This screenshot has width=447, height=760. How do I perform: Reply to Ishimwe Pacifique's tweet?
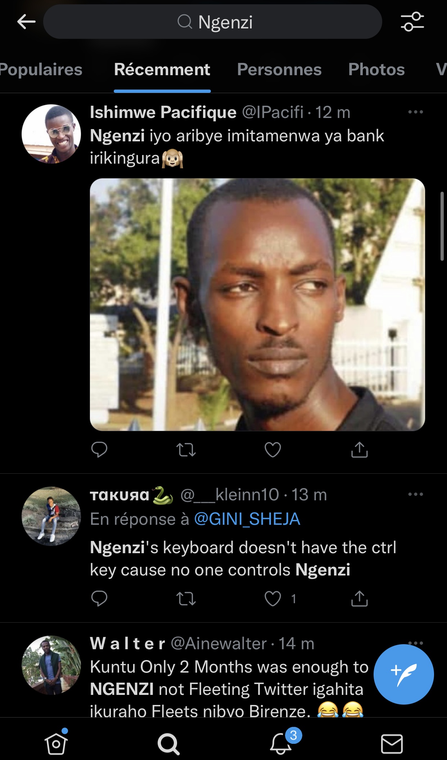99,450
